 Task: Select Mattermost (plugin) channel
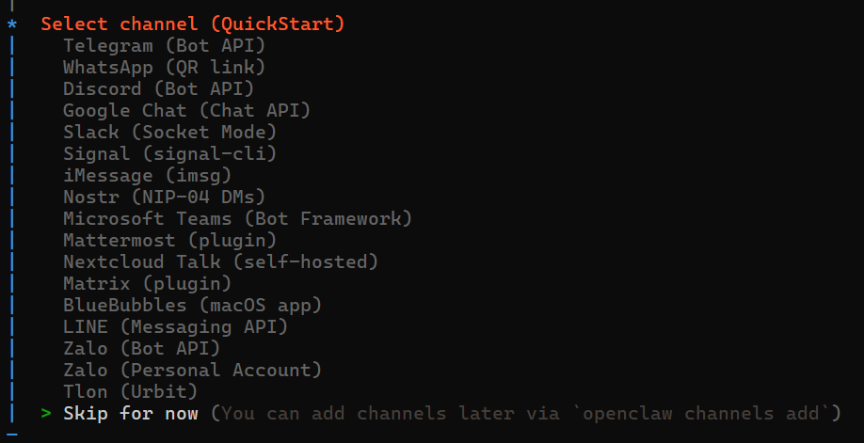click(x=169, y=240)
